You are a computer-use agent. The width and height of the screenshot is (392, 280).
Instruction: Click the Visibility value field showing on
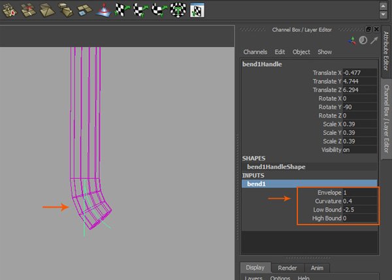click(x=359, y=149)
